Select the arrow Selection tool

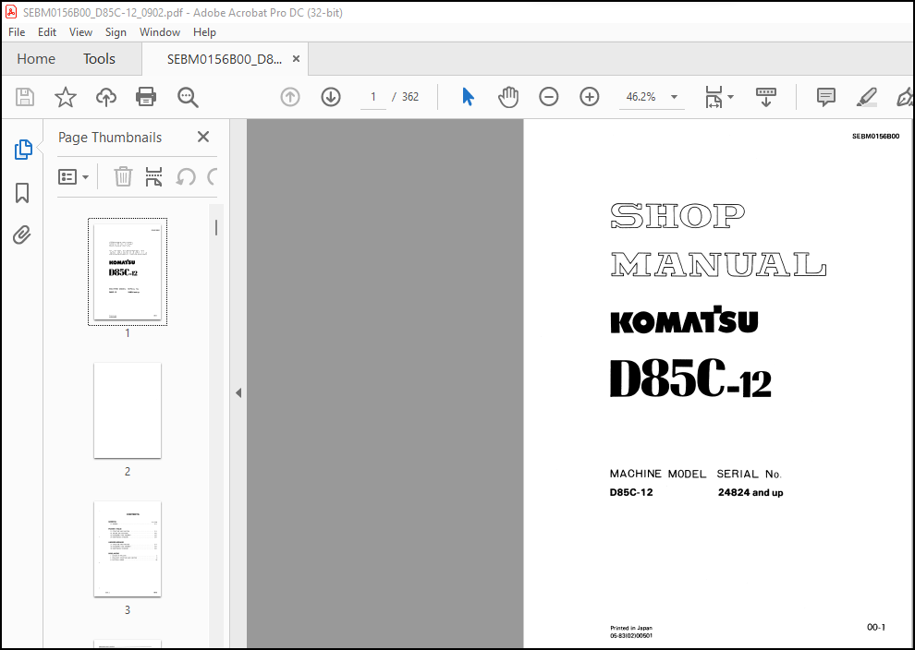click(468, 97)
